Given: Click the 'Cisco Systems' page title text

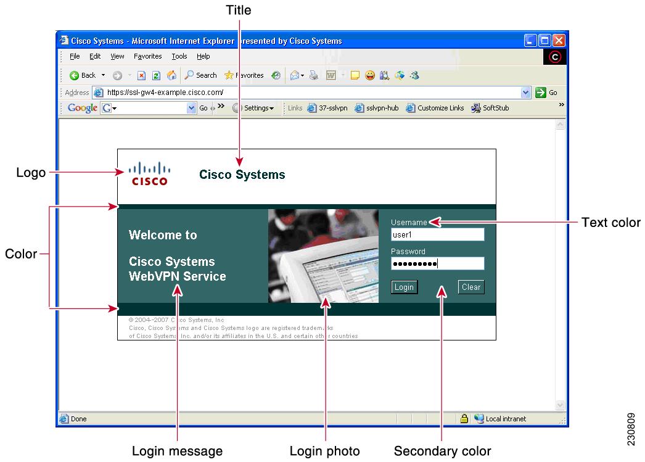Looking at the screenshot, I should (x=242, y=175).
